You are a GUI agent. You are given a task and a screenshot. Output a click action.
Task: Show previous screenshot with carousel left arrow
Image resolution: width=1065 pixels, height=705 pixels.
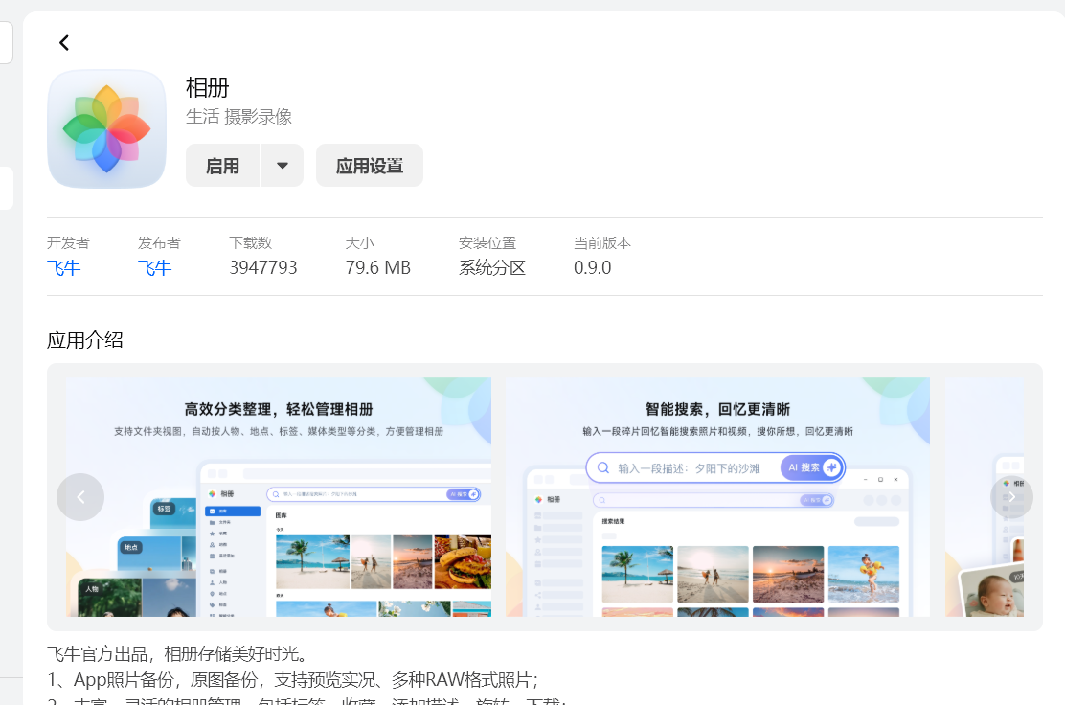[x=80, y=497]
